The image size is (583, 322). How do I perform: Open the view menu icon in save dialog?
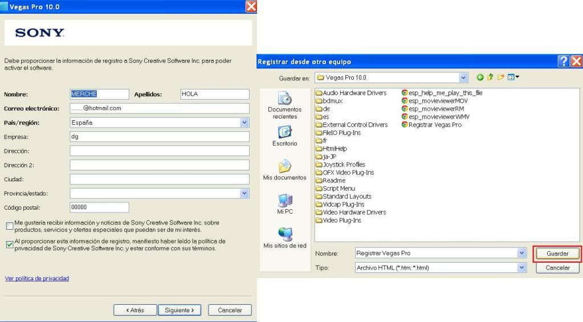(x=513, y=78)
